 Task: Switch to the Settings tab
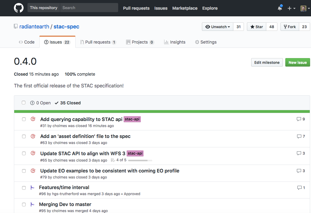206,42
